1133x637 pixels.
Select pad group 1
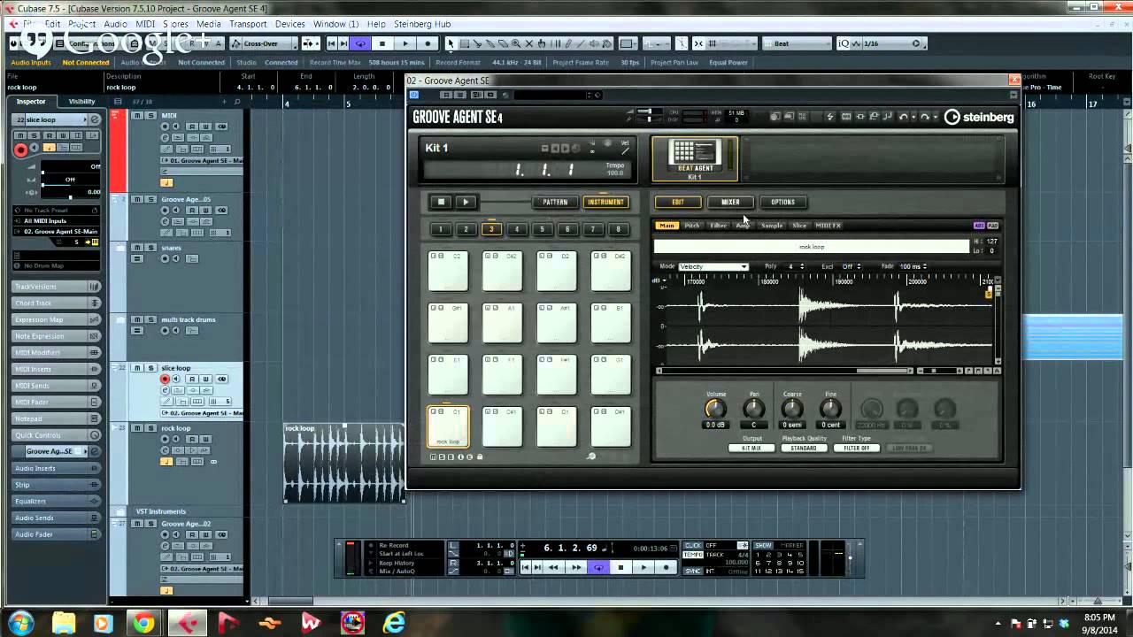point(440,229)
